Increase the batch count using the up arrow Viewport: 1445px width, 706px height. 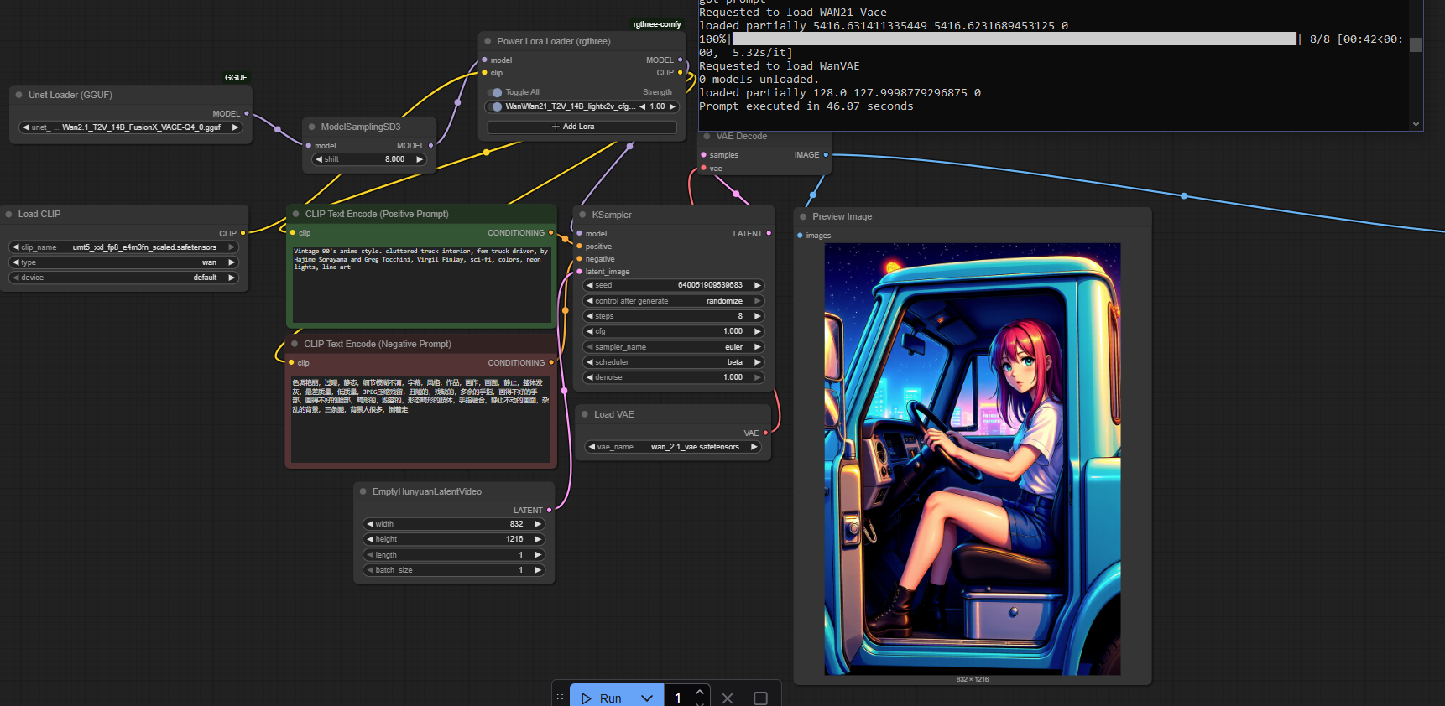(x=700, y=692)
